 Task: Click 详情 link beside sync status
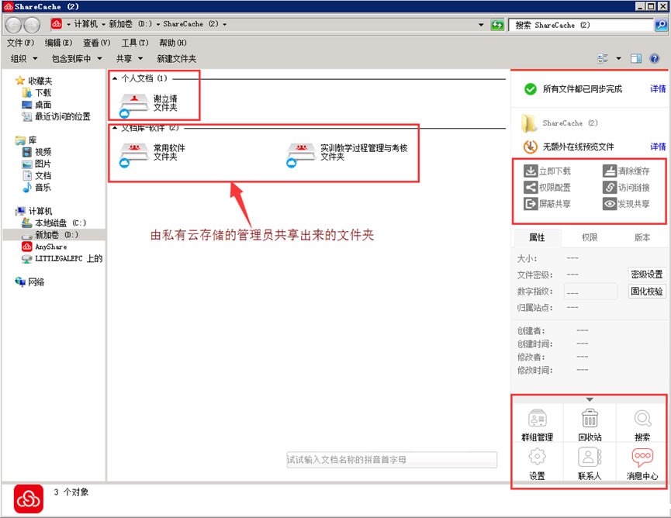click(x=657, y=89)
